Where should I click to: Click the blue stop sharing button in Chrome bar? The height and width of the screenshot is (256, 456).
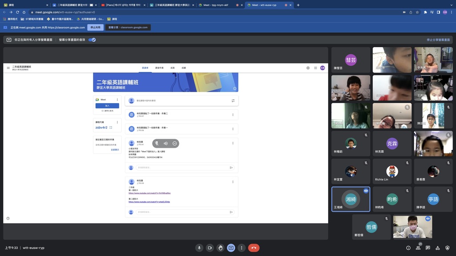click(95, 27)
